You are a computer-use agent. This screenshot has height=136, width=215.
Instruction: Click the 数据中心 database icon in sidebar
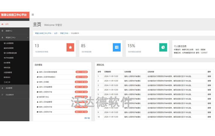[x=2, y=31]
